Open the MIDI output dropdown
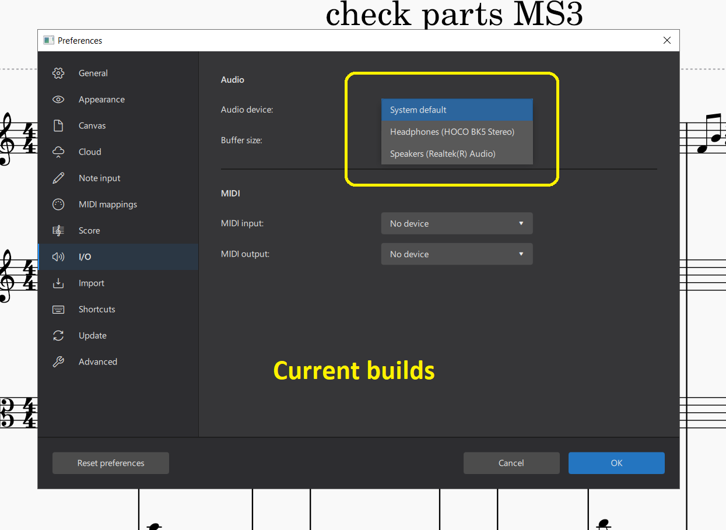 pyautogui.click(x=457, y=254)
